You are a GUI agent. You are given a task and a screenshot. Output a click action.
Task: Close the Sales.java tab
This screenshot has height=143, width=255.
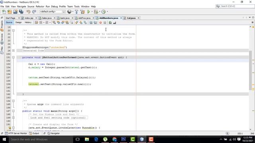tap(55, 18)
